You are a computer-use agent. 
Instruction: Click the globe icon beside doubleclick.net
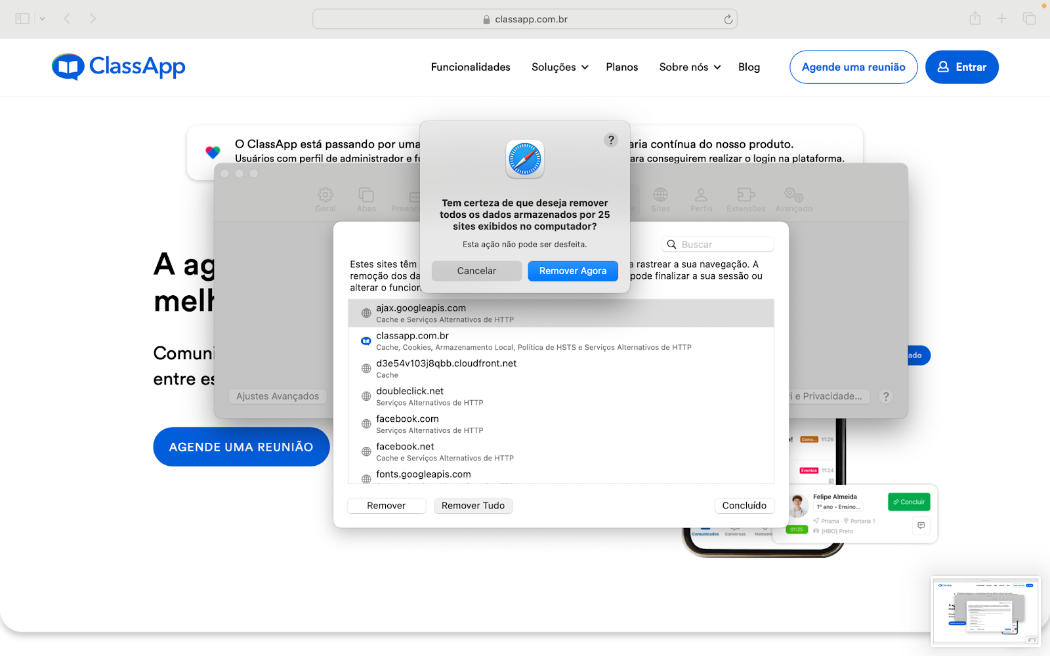pyautogui.click(x=366, y=396)
